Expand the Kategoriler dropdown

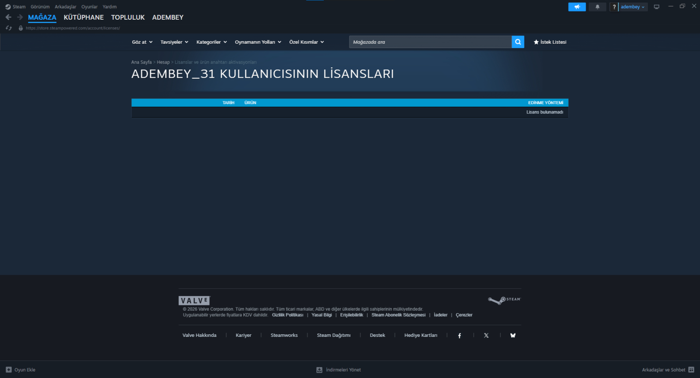[x=212, y=42]
